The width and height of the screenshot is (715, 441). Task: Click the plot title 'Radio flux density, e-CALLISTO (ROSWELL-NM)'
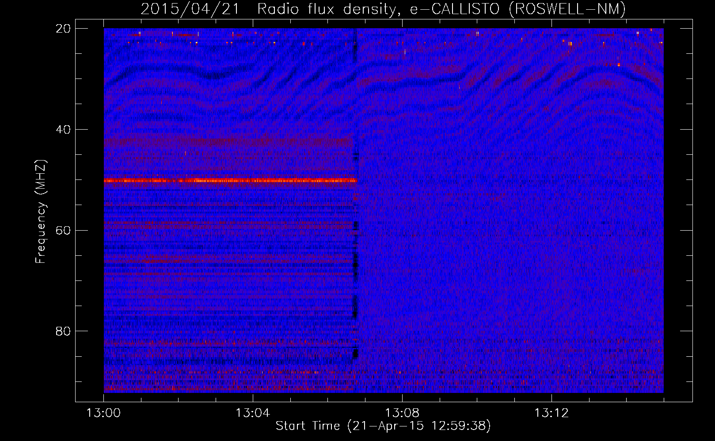click(x=441, y=9)
